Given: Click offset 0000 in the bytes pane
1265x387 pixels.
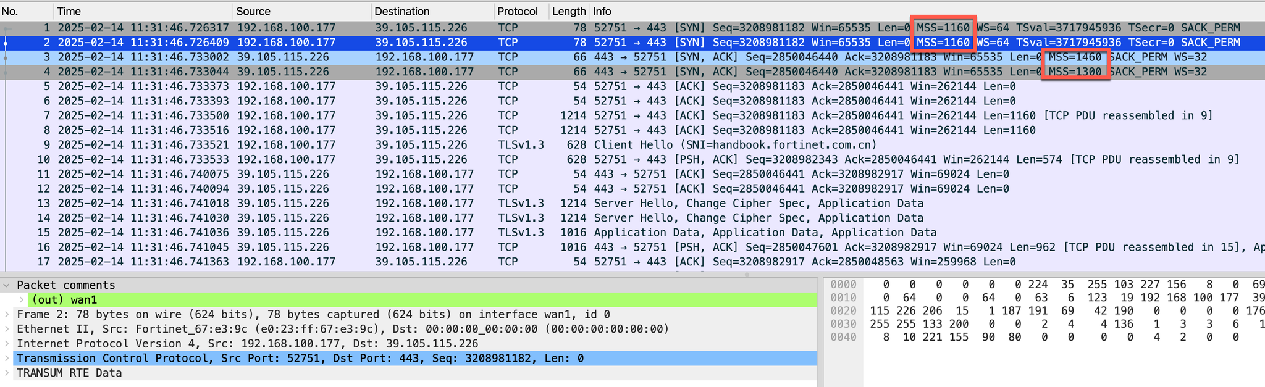Looking at the screenshot, I should (843, 285).
